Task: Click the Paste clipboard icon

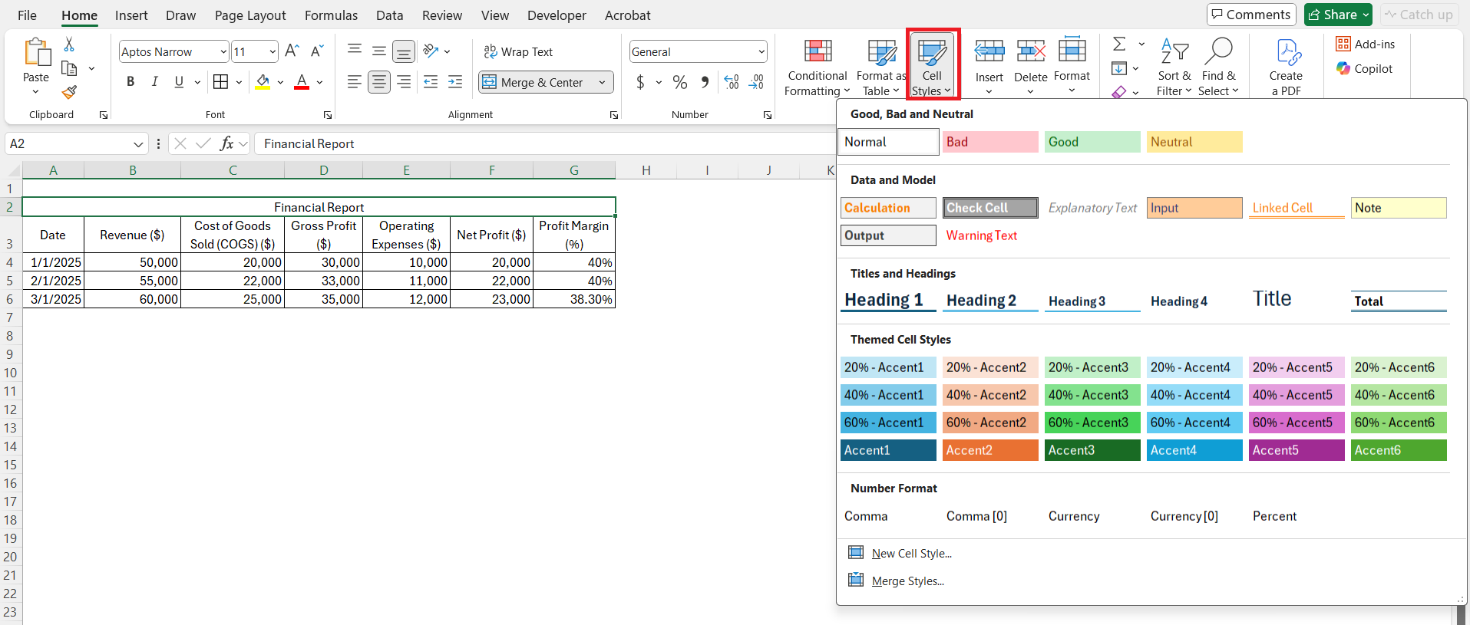Action: (36, 52)
